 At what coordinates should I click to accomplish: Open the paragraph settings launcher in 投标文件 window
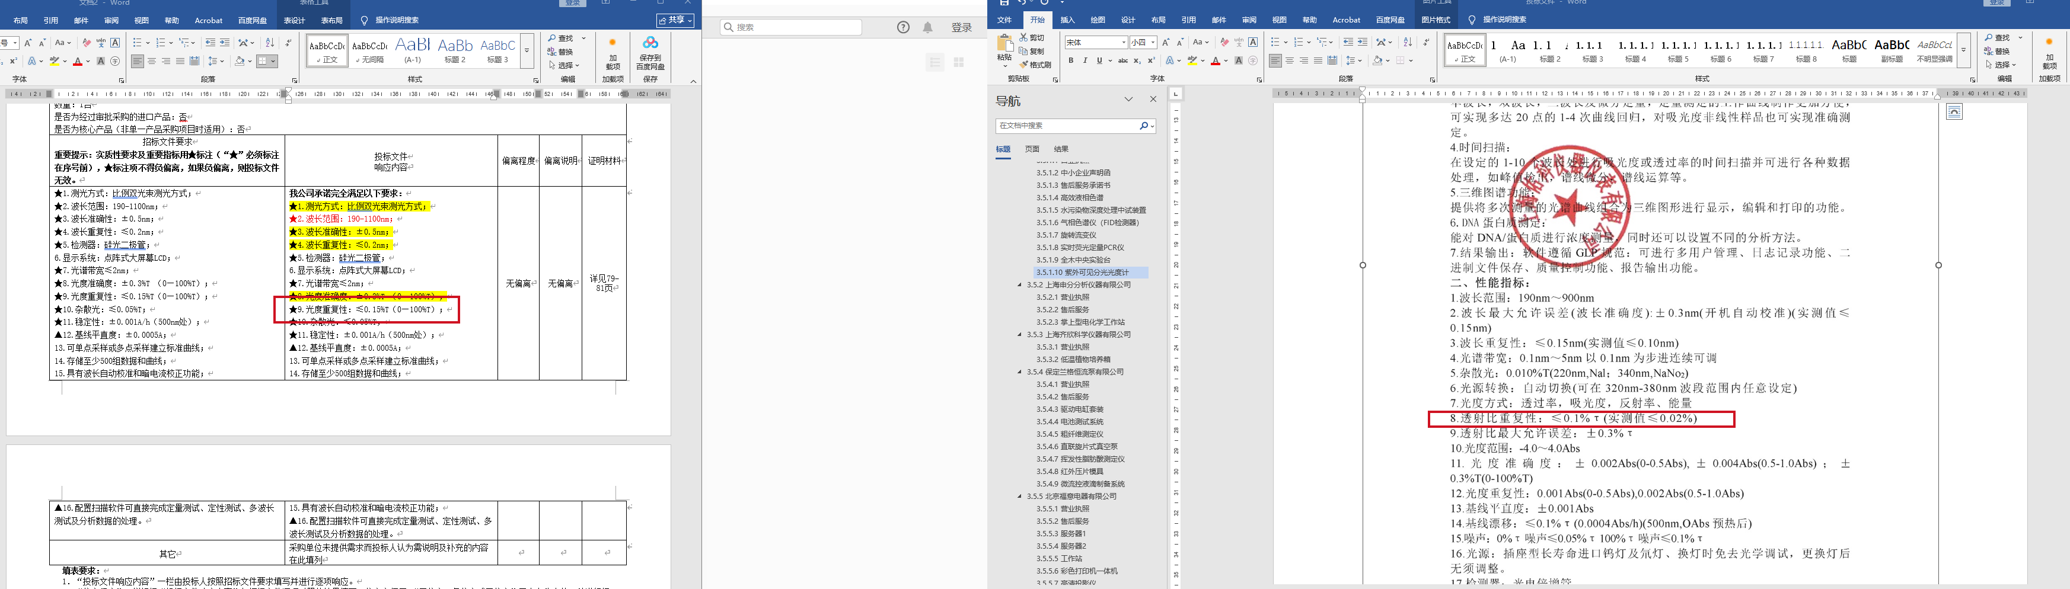tap(1433, 79)
